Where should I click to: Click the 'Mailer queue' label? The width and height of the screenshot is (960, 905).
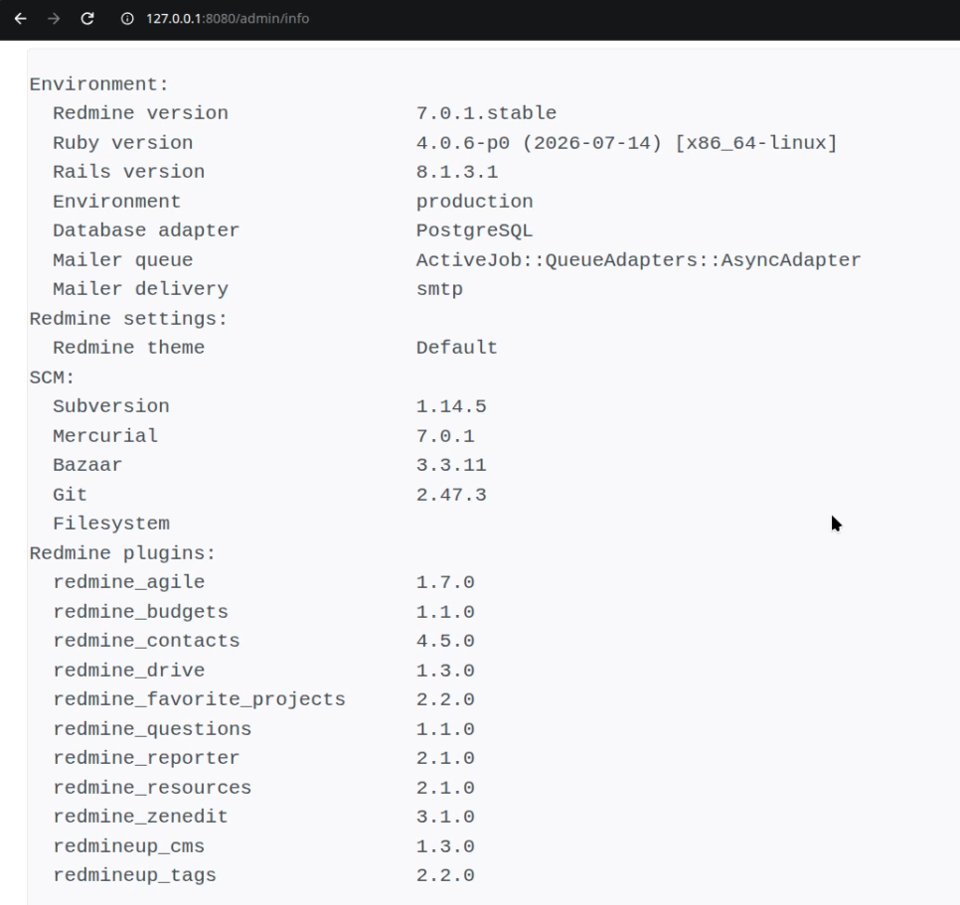point(122,260)
